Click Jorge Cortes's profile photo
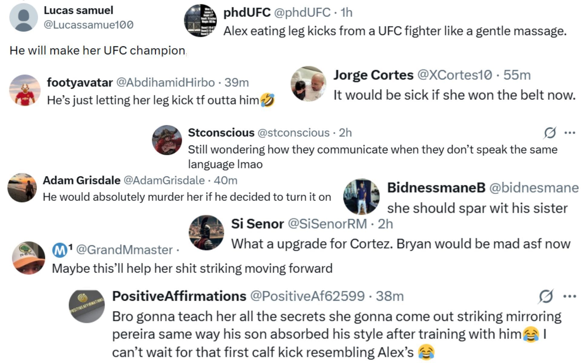 (x=309, y=84)
